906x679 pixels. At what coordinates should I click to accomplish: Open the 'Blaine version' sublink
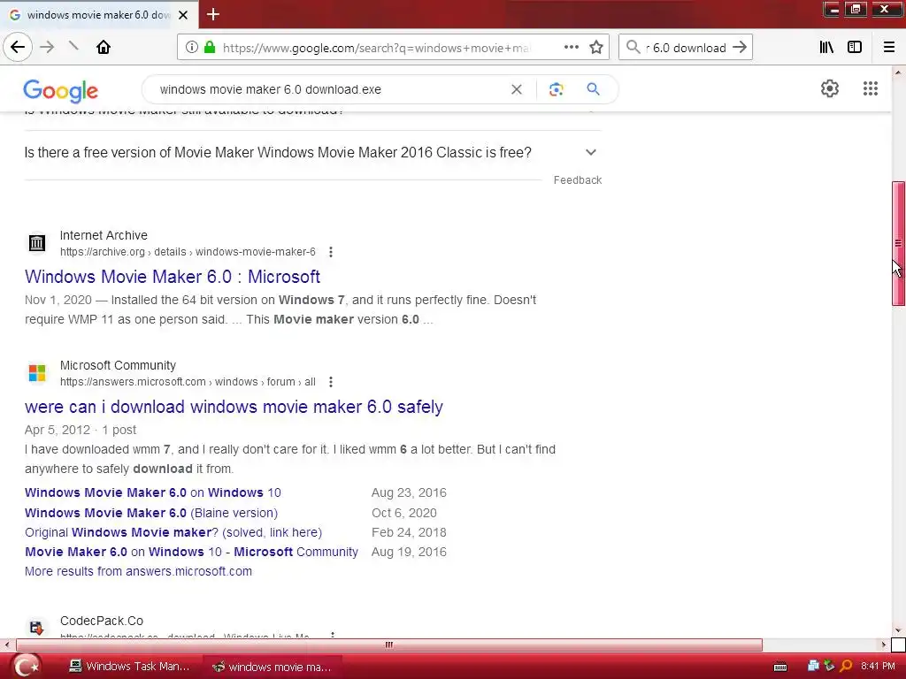tap(150, 513)
